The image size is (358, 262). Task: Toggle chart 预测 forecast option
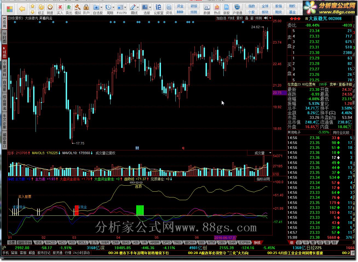259,18
